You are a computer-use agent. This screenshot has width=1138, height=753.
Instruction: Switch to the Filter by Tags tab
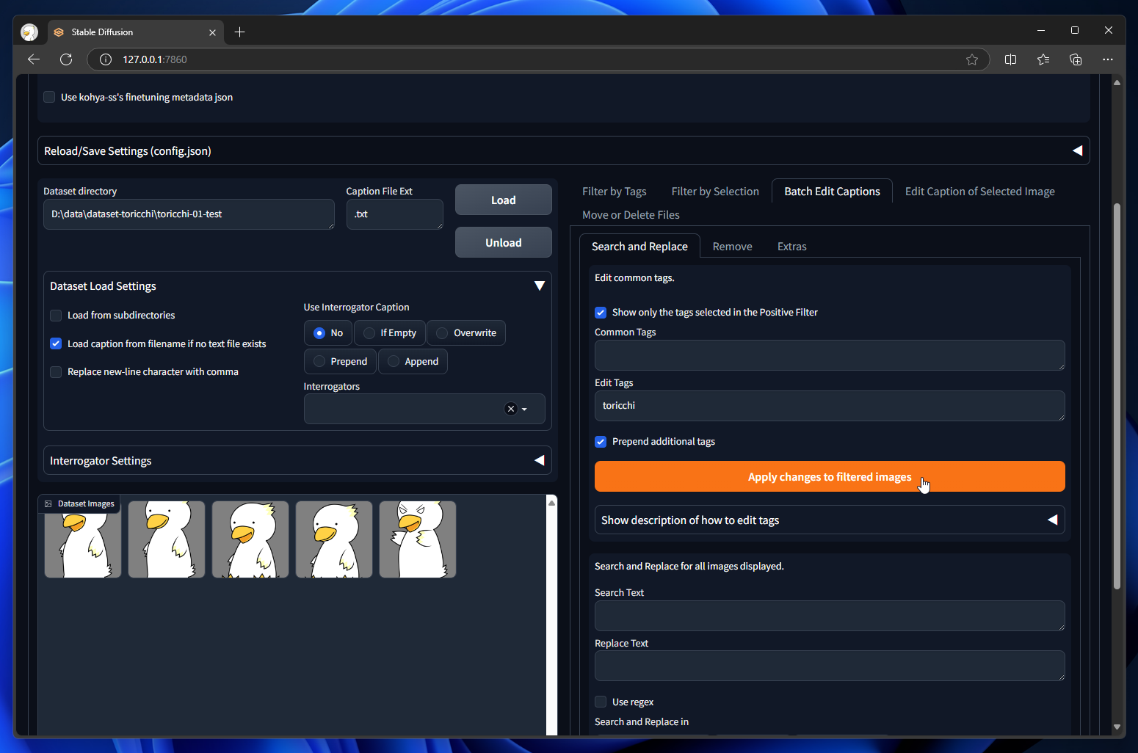point(614,192)
